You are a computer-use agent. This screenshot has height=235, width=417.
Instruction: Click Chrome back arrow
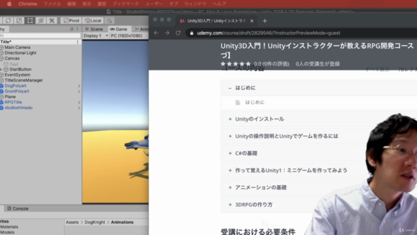[x=156, y=33]
